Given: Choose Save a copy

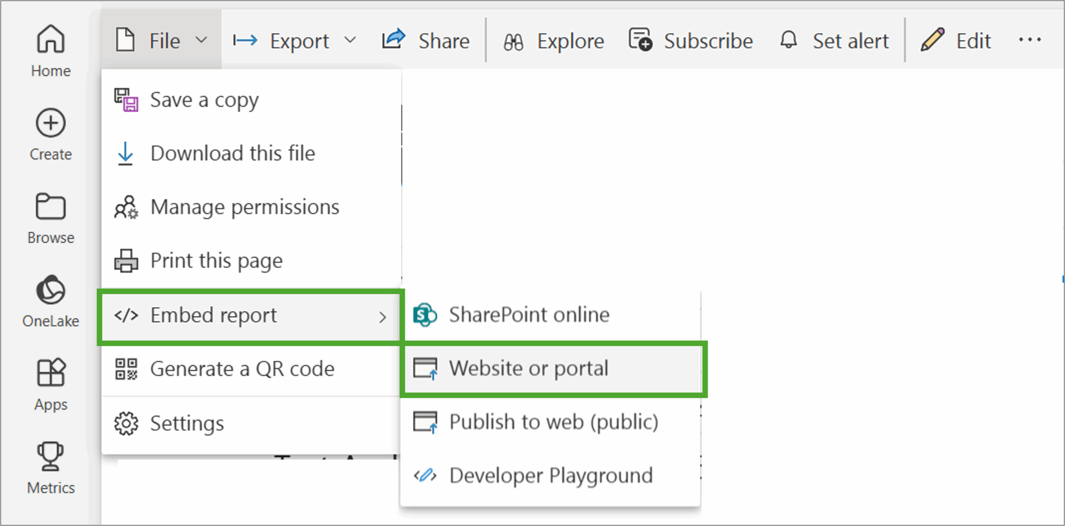Looking at the screenshot, I should pos(251,100).
